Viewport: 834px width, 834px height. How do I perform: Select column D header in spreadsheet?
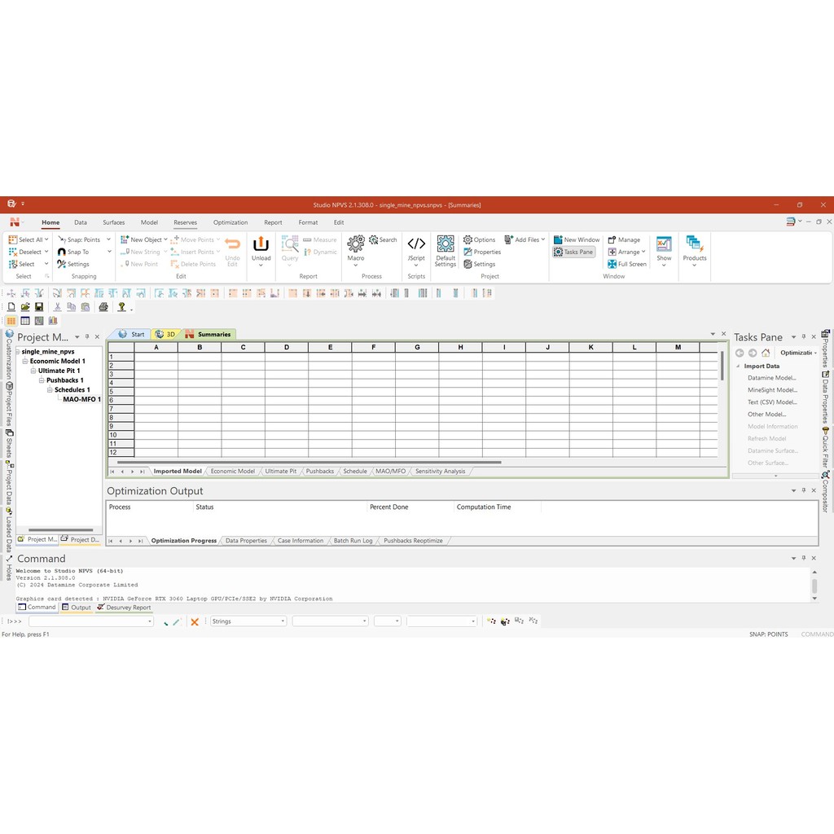pos(286,347)
